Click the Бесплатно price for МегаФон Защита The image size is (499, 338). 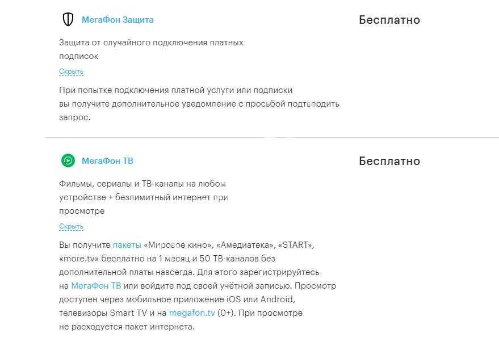[389, 20]
